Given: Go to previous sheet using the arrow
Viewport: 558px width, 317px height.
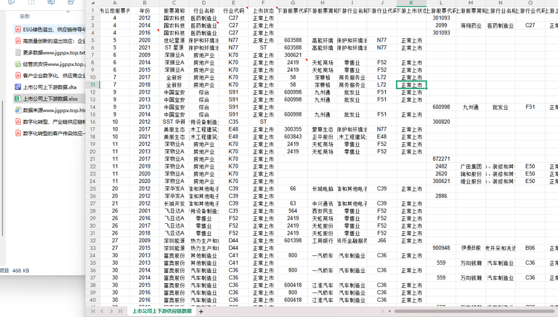Looking at the screenshot, I should [x=102, y=312].
